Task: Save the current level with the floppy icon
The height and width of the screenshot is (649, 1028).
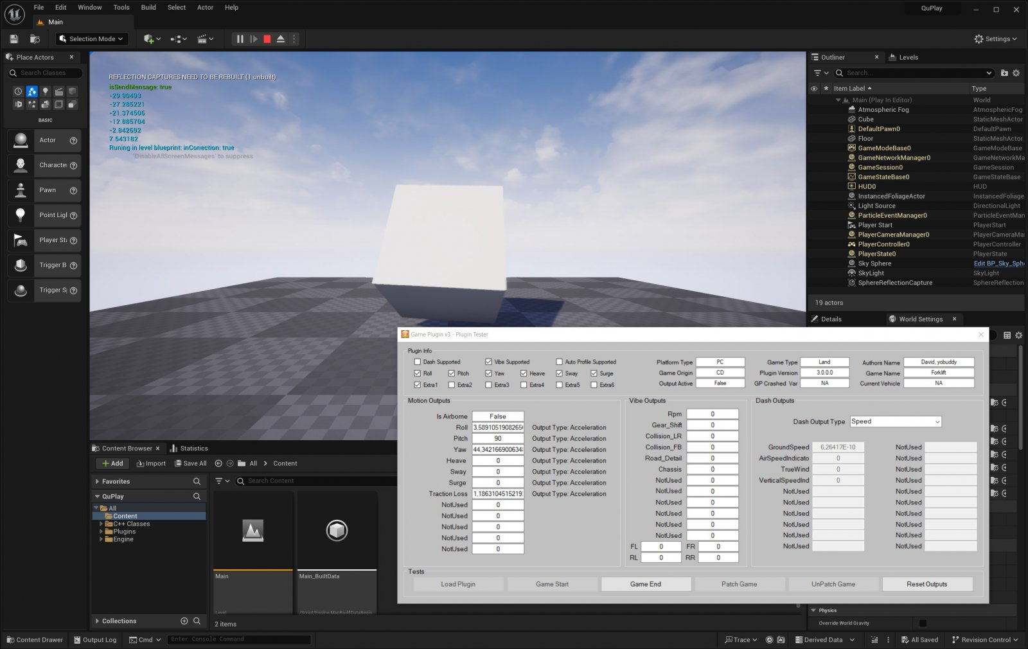Action: (13, 39)
